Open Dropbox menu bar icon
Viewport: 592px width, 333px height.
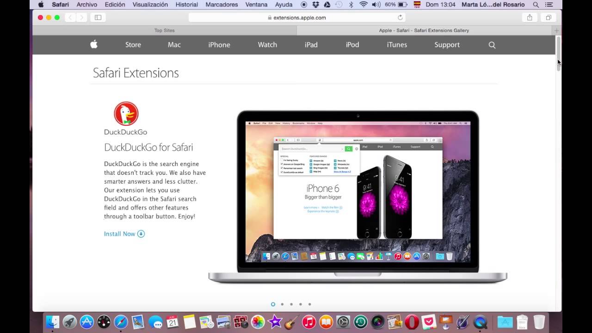315,5
